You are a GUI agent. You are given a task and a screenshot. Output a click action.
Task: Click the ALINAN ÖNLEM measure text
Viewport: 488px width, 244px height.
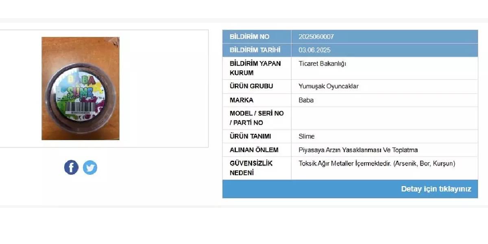tap(358, 150)
